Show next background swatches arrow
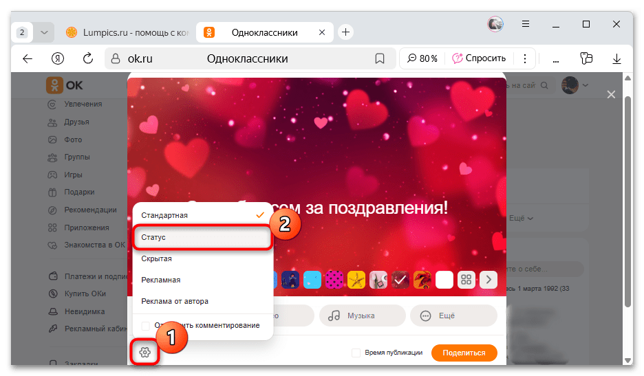 [489, 280]
